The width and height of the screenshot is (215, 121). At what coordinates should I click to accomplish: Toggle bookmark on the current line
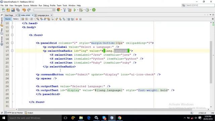point(64,19)
